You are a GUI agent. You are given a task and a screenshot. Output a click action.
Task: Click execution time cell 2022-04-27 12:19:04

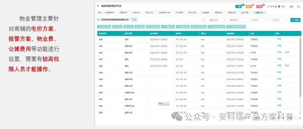[x=159, y=66]
